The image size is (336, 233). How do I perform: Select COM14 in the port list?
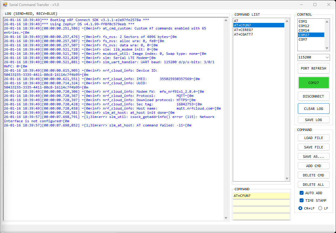(x=304, y=30)
